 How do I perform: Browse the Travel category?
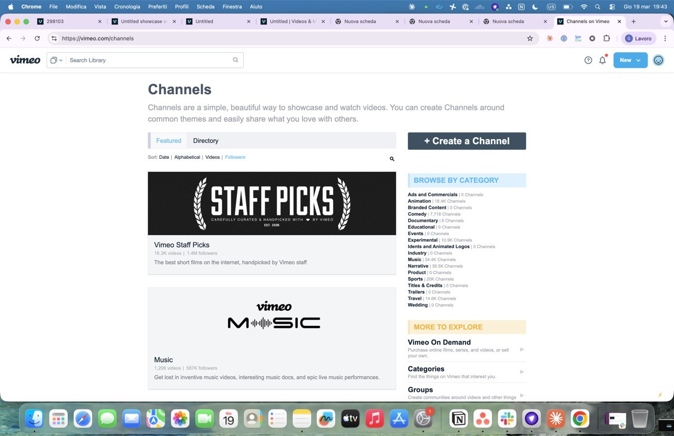[415, 299]
